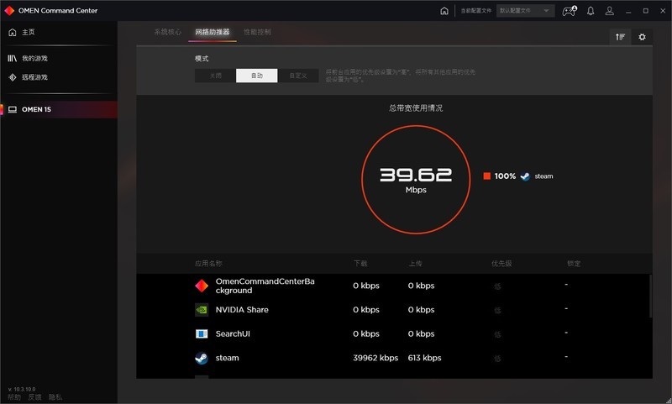Select the OMEN 15 device entry

[59, 109]
